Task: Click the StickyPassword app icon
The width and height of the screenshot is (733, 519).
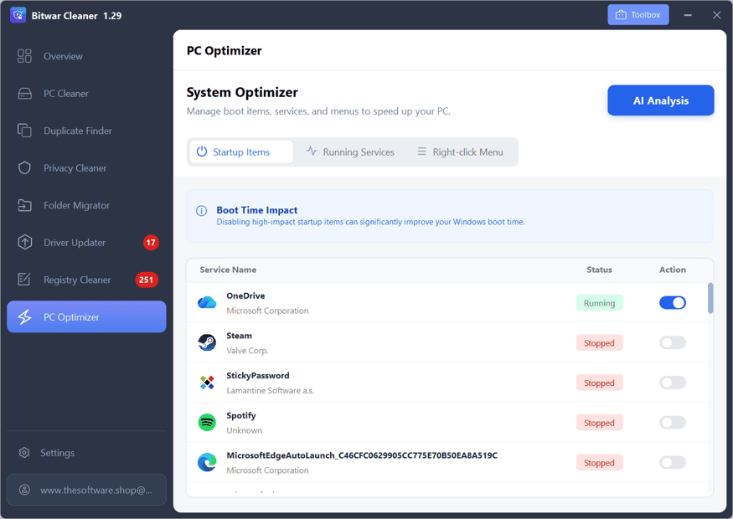Action: pyautogui.click(x=207, y=383)
